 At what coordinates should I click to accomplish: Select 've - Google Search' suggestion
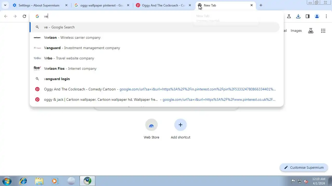tap(155, 27)
